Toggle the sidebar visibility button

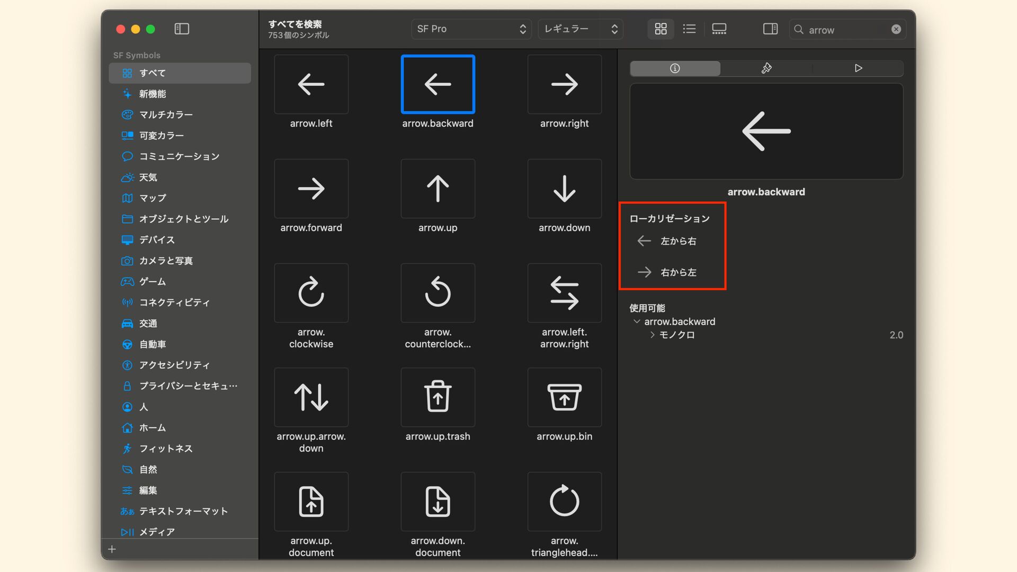coord(182,29)
